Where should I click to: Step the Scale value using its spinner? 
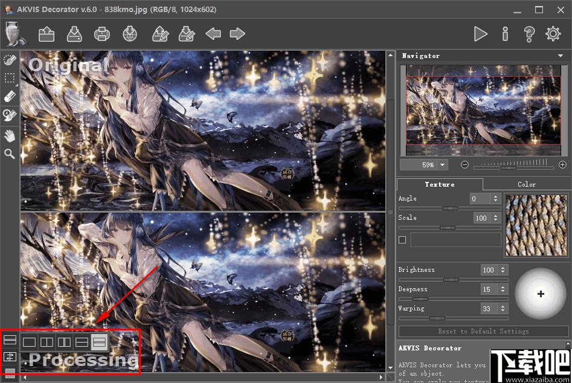tap(495, 217)
